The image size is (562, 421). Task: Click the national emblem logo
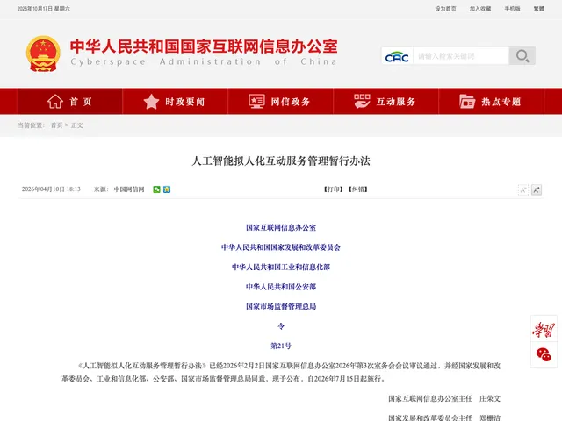43,54
